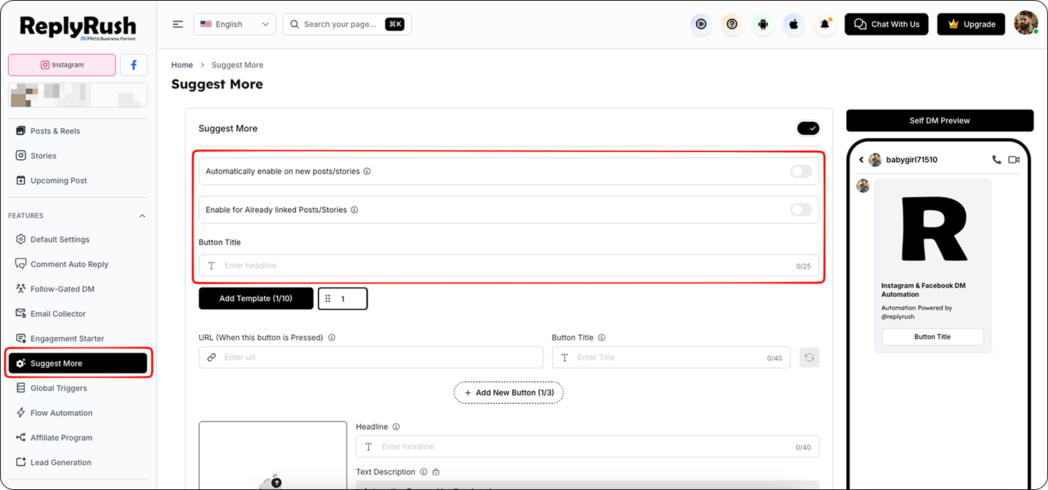
Task: Click the Upgrade button
Action: click(971, 24)
